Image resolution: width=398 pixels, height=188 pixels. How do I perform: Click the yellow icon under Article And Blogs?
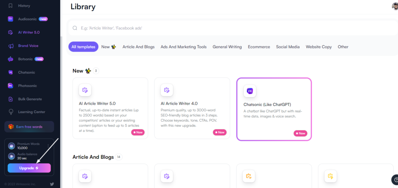click(330, 176)
